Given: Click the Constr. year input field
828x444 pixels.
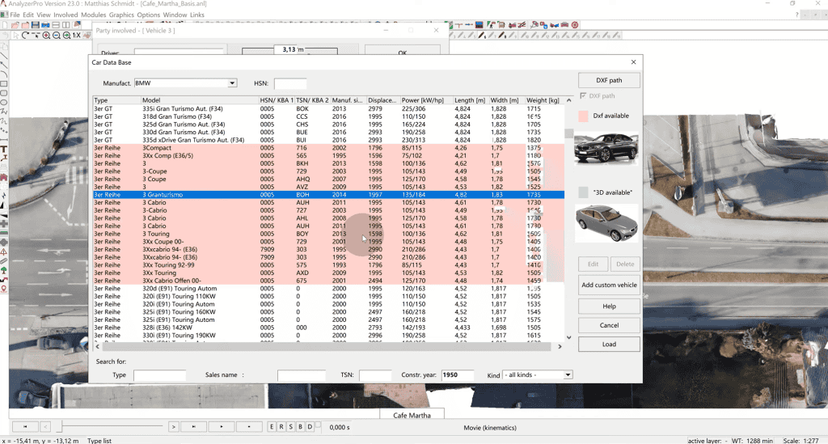Looking at the screenshot, I should [x=457, y=375].
